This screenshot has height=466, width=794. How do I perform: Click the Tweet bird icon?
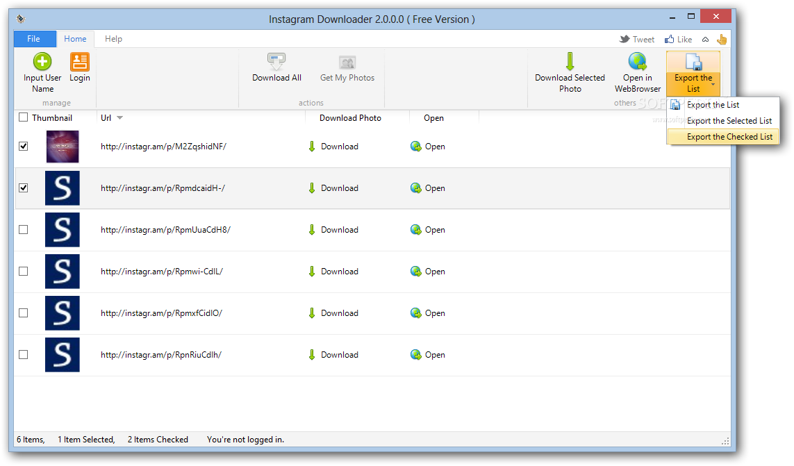[x=625, y=39]
